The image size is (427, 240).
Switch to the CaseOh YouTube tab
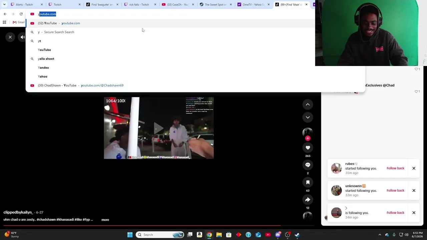point(178,5)
